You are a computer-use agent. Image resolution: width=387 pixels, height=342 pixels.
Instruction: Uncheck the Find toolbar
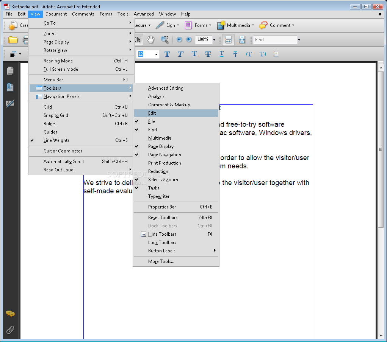tap(176, 130)
